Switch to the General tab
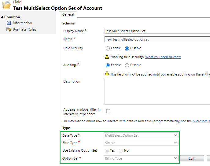 (68, 14)
